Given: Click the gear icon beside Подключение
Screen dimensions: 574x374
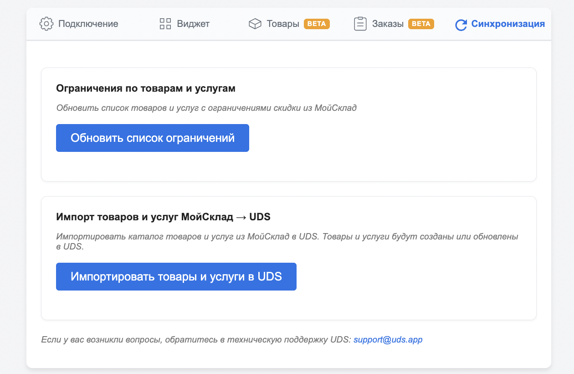Looking at the screenshot, I should click(x=46, y=24).
